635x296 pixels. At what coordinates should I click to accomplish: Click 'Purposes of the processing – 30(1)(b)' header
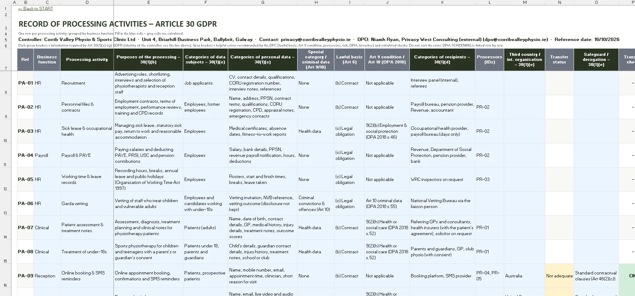pyautogui.click(x=148, y=60)
